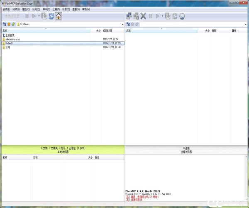Open the C:\Users path dropdown
The height and width of the screenshot is (208, 249).
point(122,25)
